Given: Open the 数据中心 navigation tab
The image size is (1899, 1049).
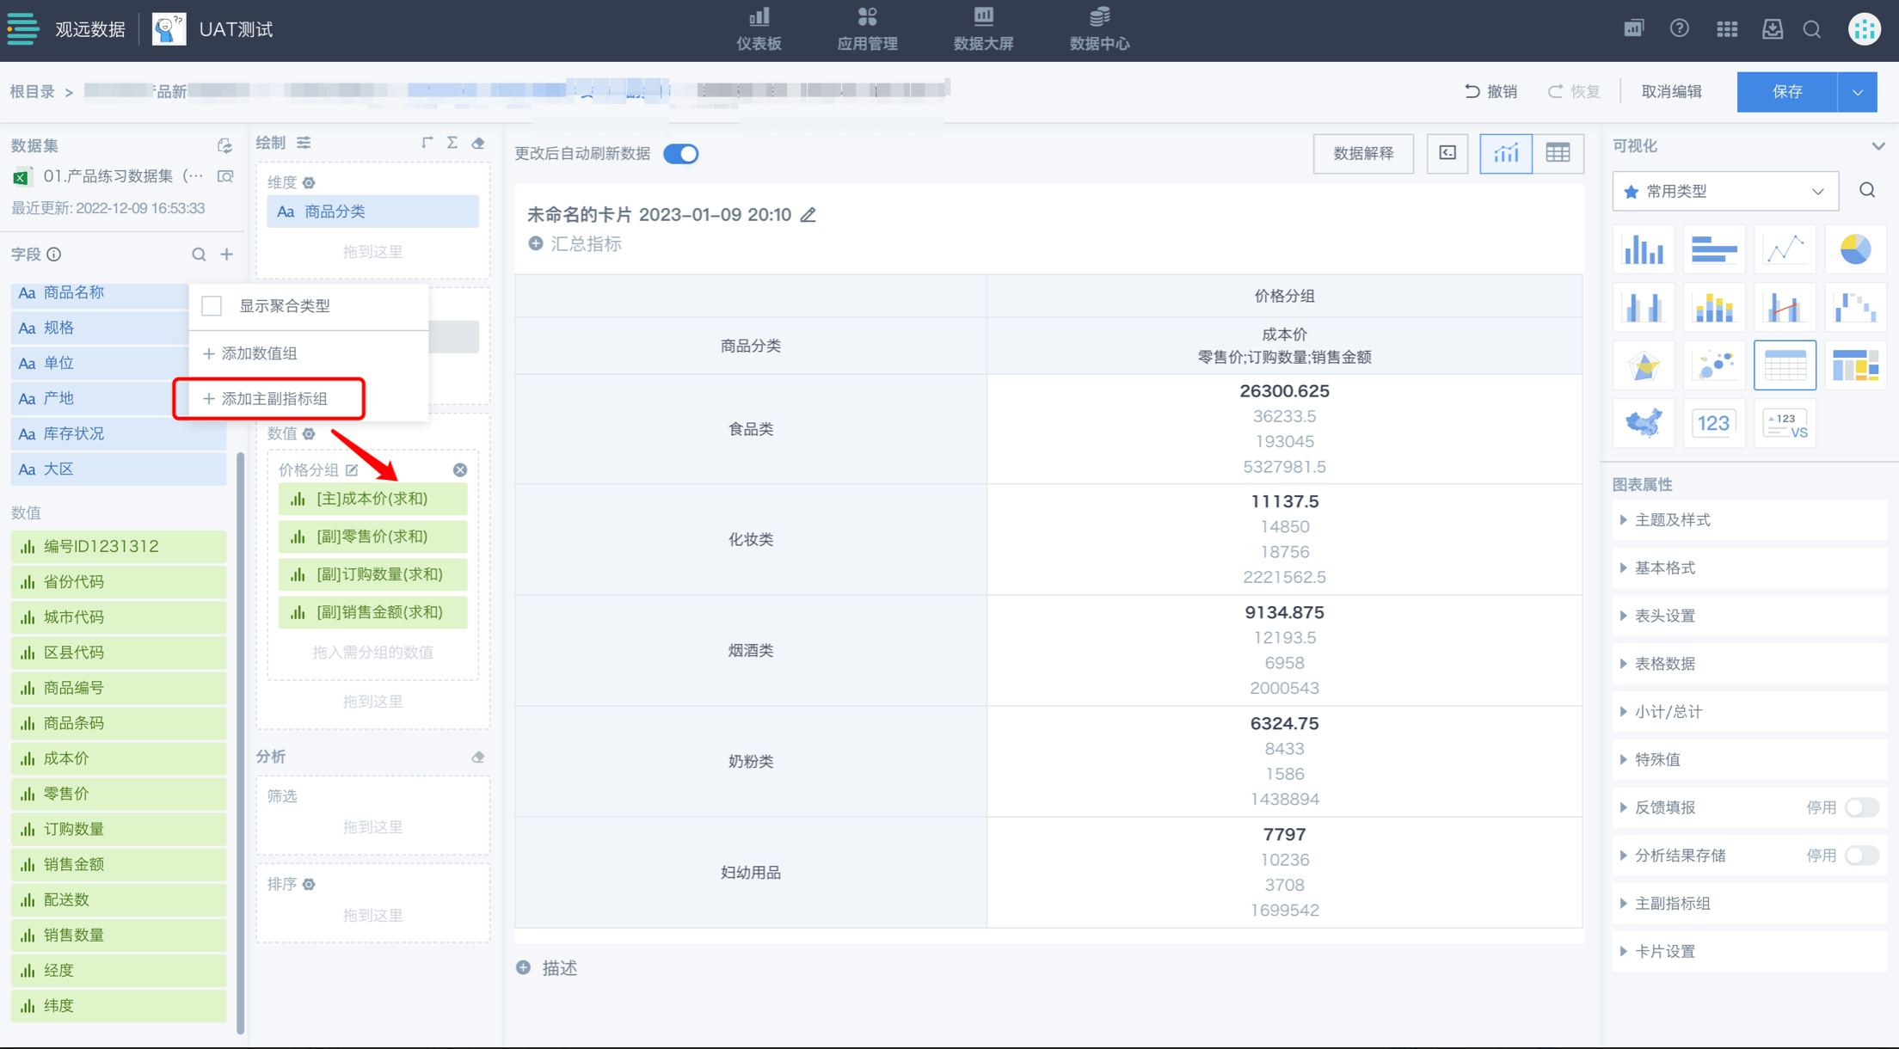Looking at the screenshot, I should (1099, 29).
